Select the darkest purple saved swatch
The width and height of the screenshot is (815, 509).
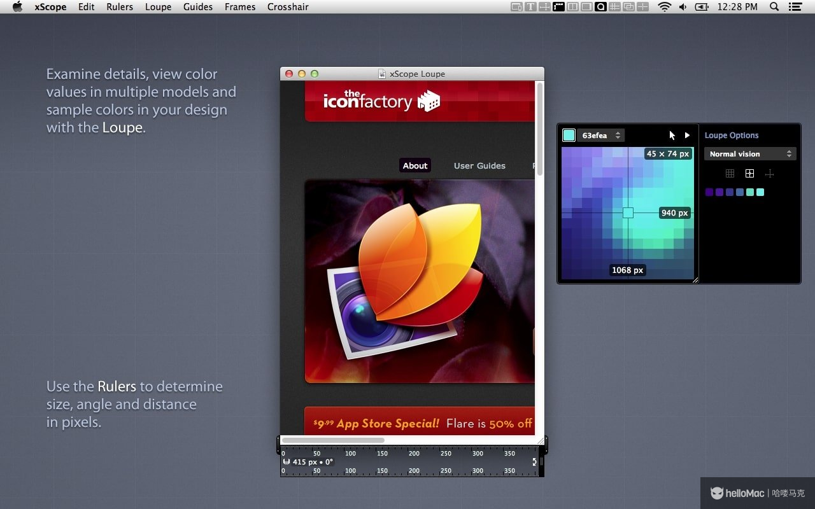[x=709, y=192]
